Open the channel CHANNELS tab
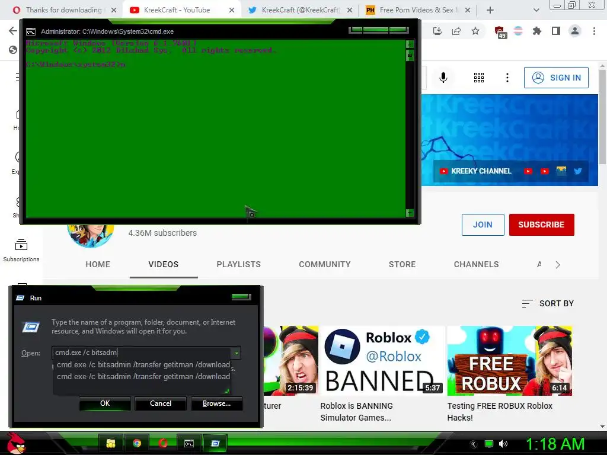Screen dimensions: 607x455 coord(476,264)
